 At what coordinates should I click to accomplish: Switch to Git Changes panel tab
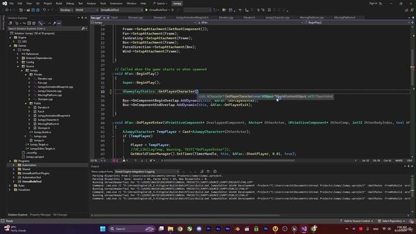60,214
